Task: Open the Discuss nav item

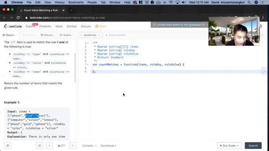Action: (86, 26)
